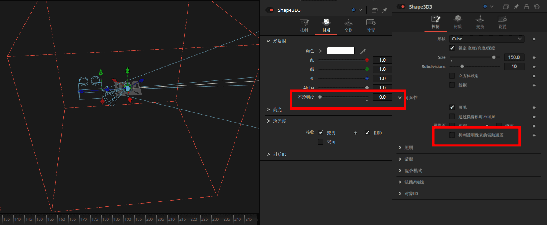The width and height of the screenshot is (547, 225).
Task: Enable 抑制透明像素的辅助通道 checkbox
Action: tap(452, 135)
